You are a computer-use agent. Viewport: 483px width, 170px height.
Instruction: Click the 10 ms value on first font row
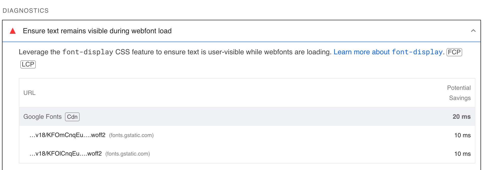[x=462, y=135]
